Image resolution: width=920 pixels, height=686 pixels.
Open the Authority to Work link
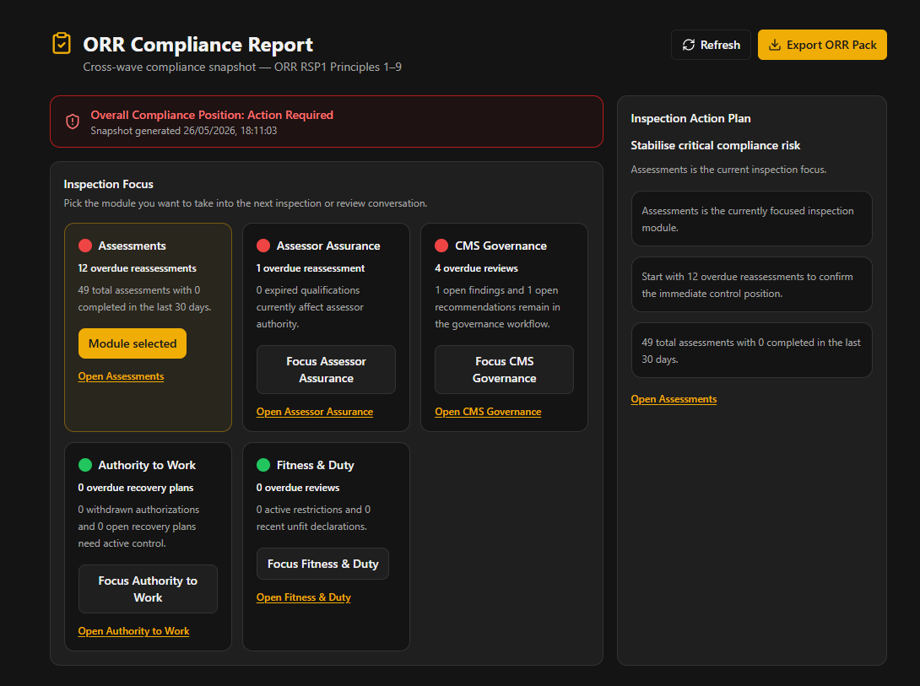point(133,631)
